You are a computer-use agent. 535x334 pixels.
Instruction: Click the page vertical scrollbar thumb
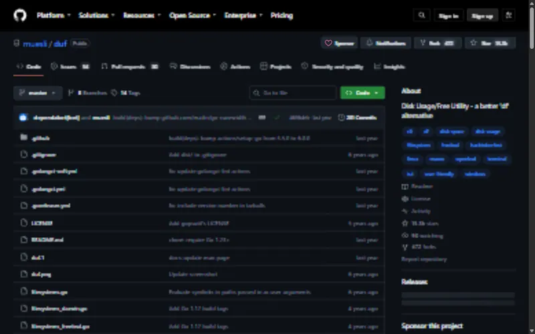coord(532,29)
